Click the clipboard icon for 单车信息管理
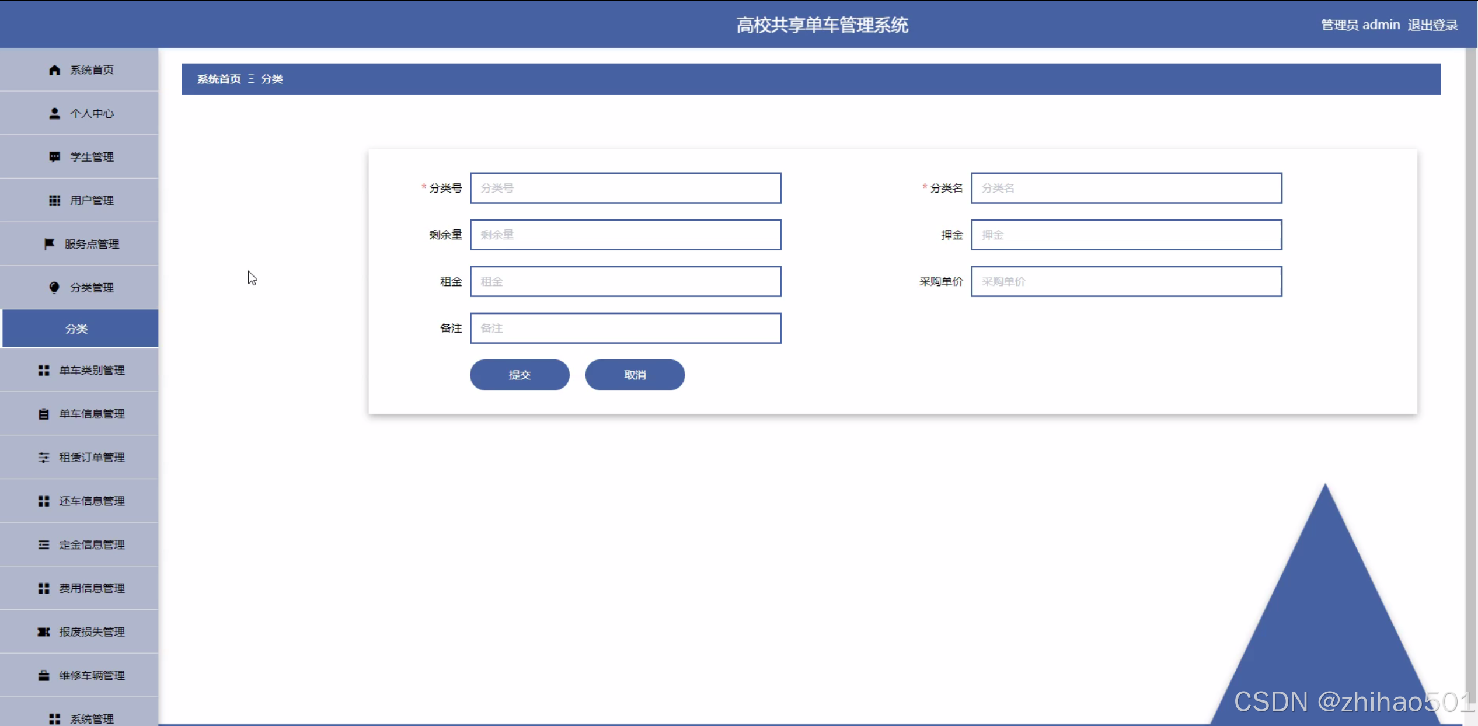This screenshot has width=1478, height=726. tap(44, 414)
